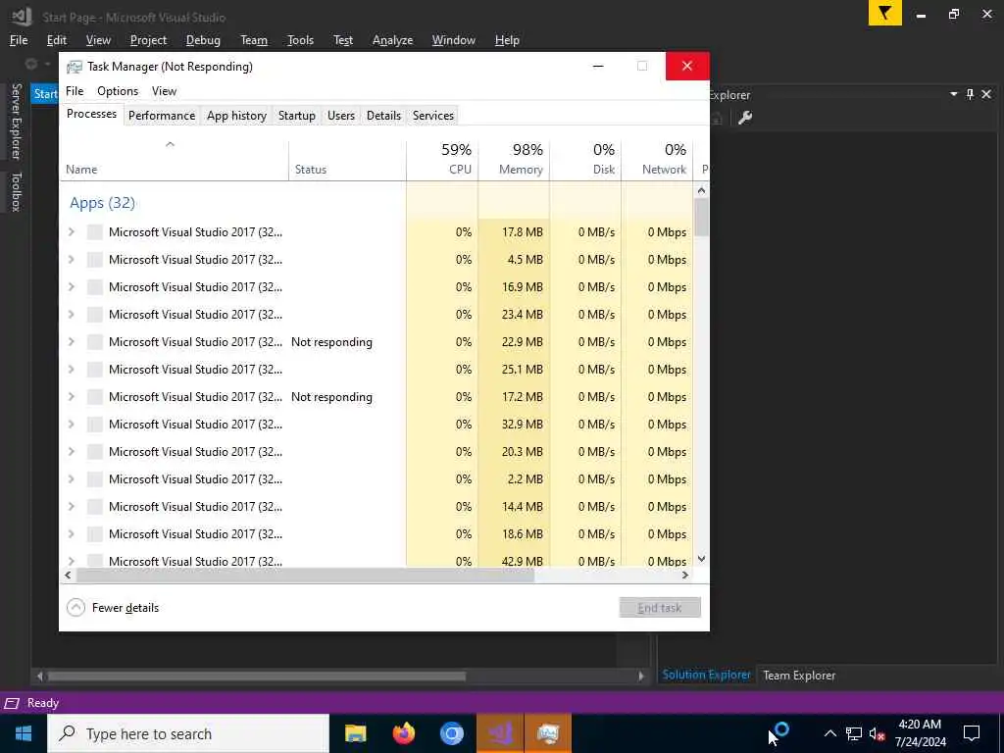Image resolution: width=1004 pixels, height=753 pixels.
Task: Select the process icon in the 18.6 MB row
Action: pos(95,534)
